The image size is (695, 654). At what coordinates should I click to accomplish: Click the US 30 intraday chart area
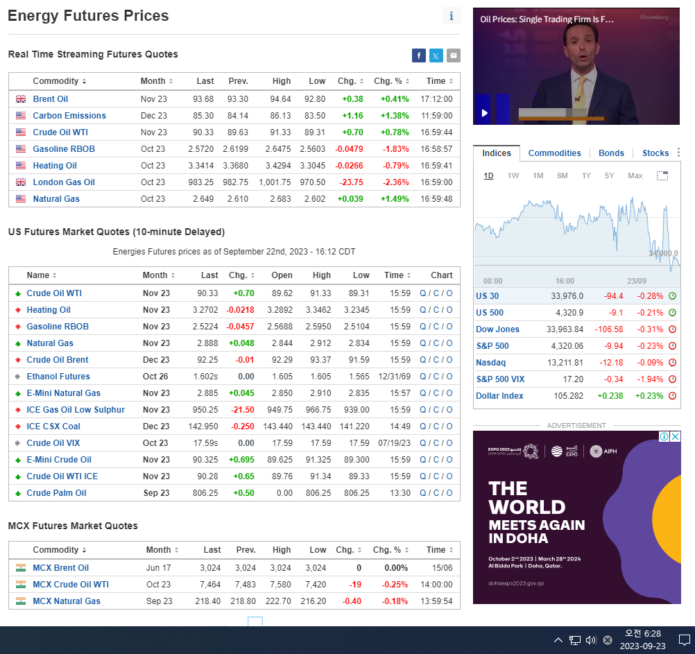pyautogui.click(x=577, y=235)
